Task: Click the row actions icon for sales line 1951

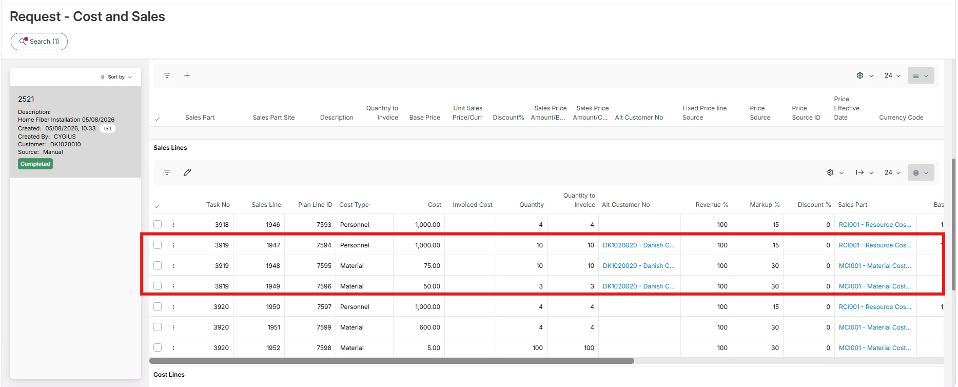Action: 174,327
